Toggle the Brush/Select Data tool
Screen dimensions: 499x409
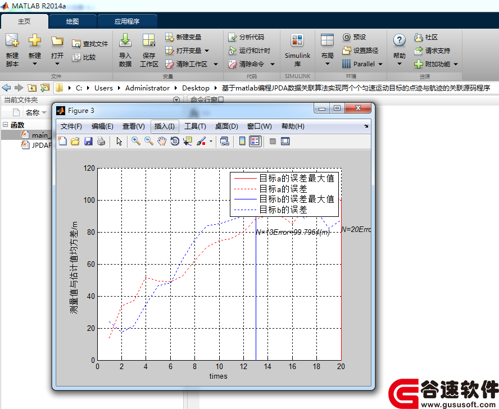point(201,141)
